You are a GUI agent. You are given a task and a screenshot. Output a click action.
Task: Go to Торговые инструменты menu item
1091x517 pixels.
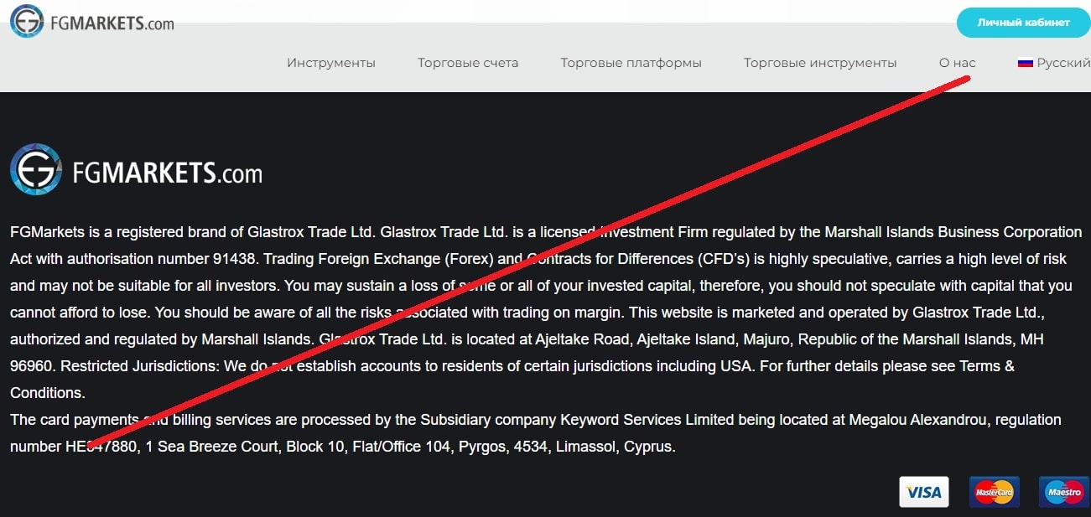[820, 63]
